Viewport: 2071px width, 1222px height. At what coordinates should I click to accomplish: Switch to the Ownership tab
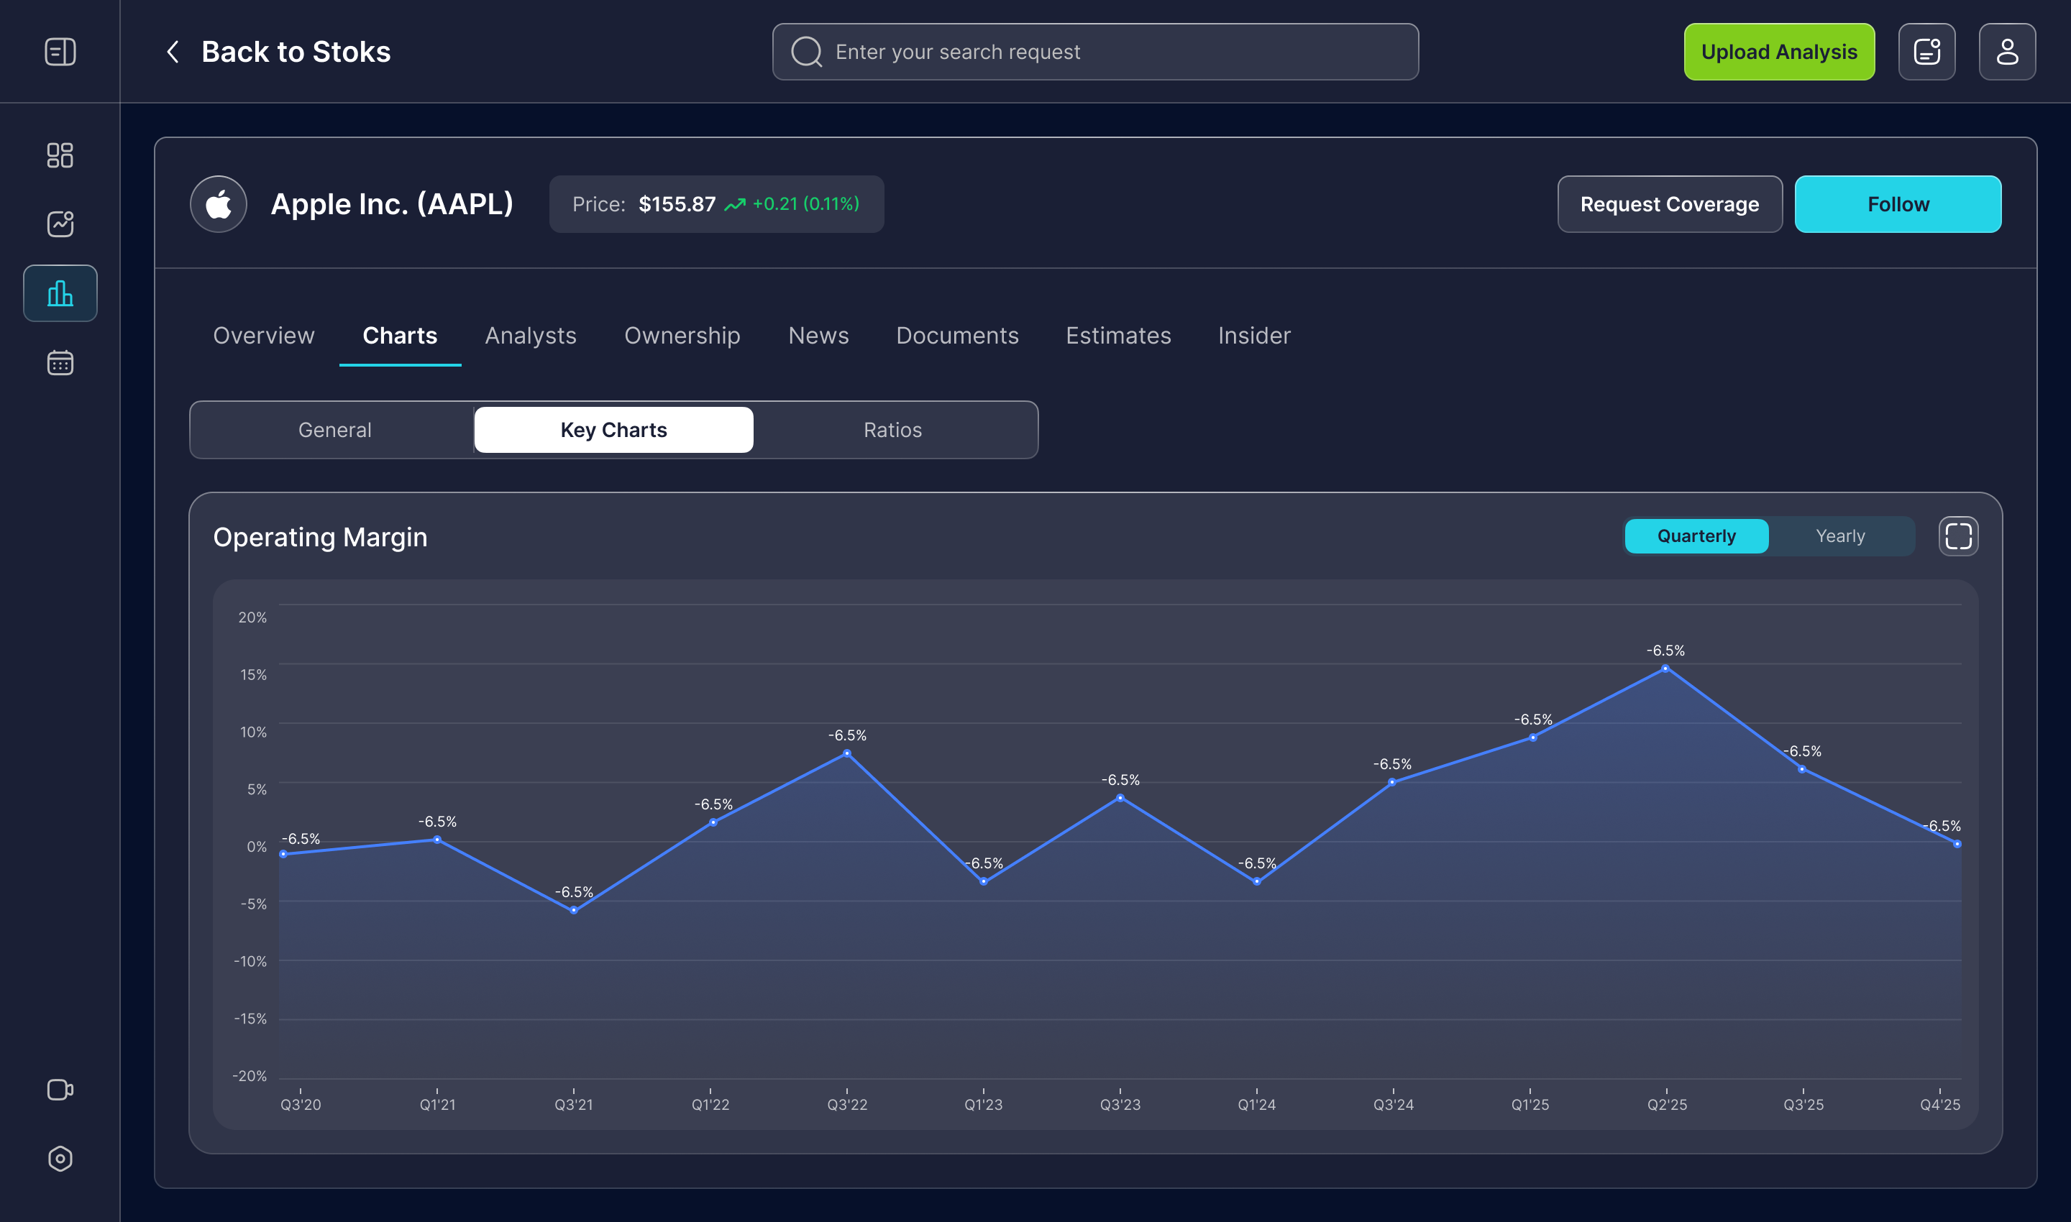click(682, 335)
